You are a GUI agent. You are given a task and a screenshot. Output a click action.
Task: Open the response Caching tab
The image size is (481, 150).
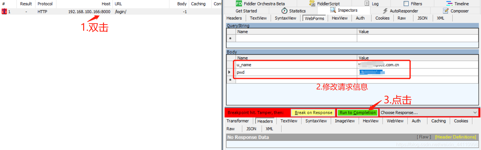point(438,121)
